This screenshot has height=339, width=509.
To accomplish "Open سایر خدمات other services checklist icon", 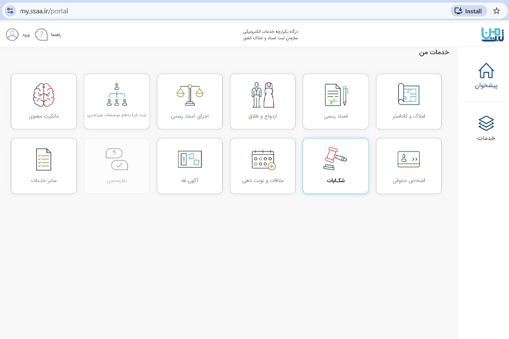I will (x=44, y=166).
